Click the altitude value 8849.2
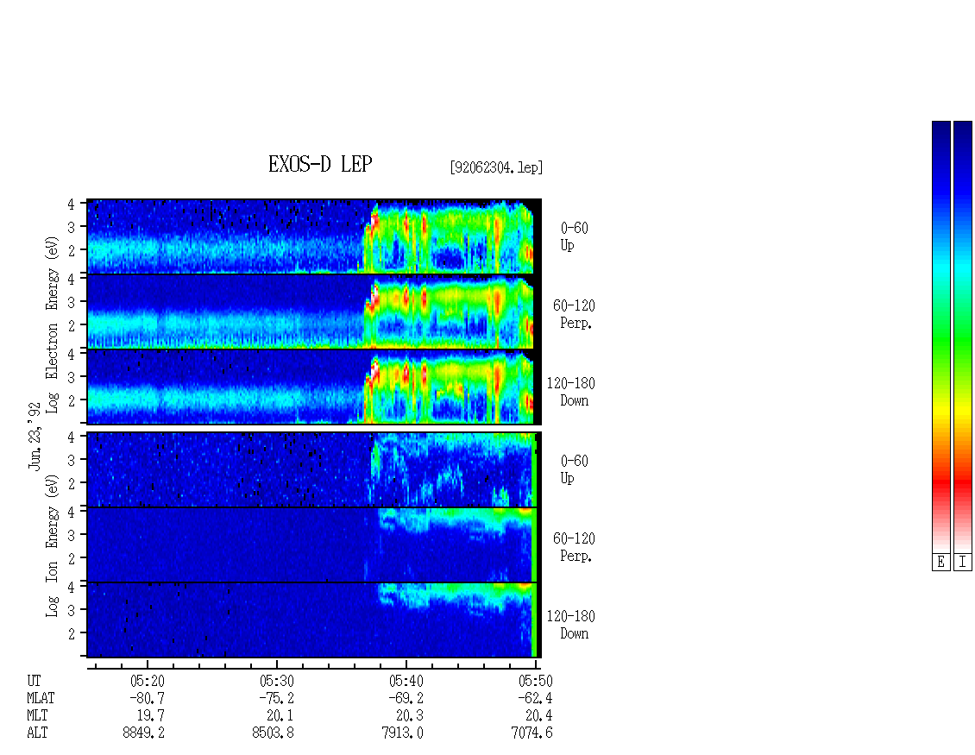The image size is (975, 755). (x=143, y=733)
